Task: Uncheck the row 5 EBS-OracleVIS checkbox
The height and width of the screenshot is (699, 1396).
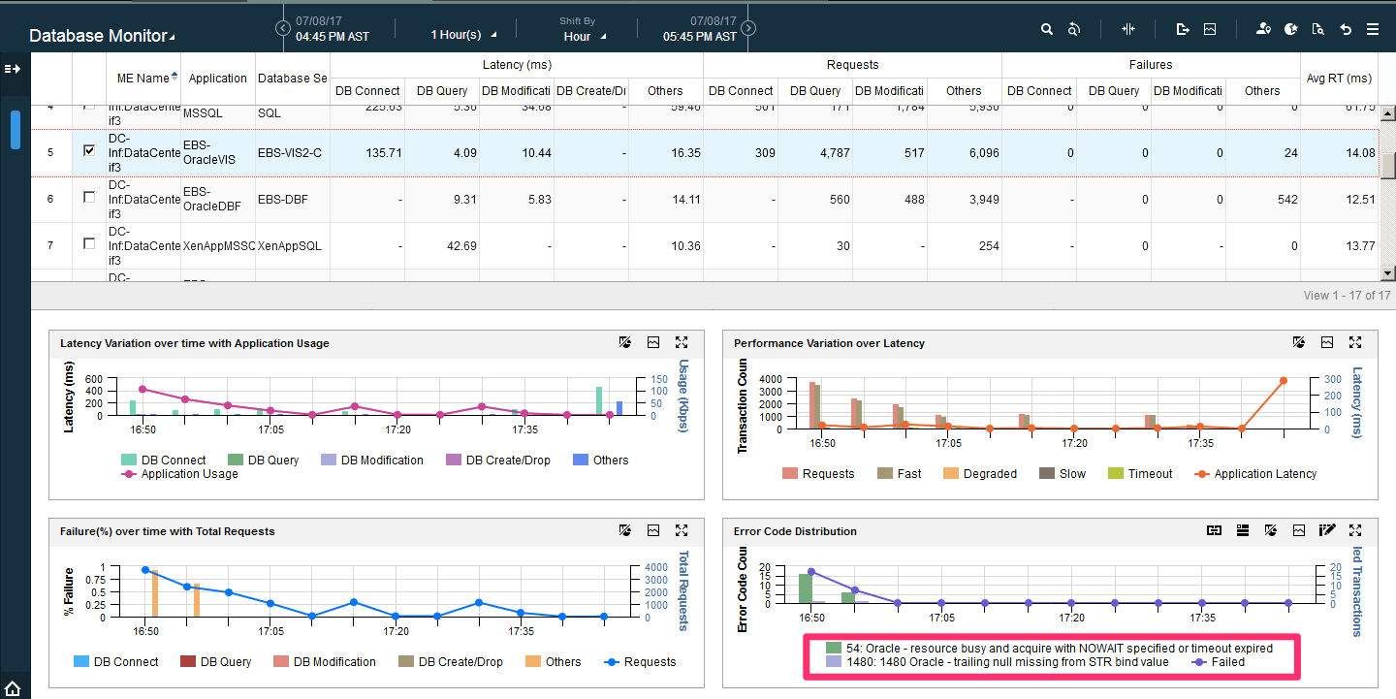Action: [89, 151]
